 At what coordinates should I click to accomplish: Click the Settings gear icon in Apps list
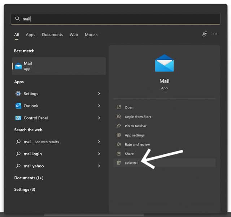[18, 94]
